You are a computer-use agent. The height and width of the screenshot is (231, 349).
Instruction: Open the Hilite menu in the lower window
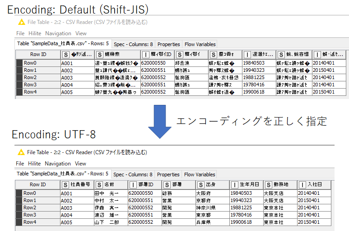click(x=34, y=164)
